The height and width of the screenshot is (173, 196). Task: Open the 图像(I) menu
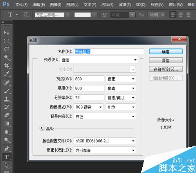[x=56, y=5]
